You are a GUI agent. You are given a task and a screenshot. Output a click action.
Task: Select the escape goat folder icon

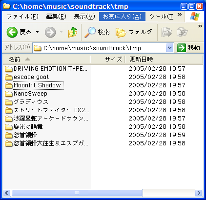click(x=9, y=77)
